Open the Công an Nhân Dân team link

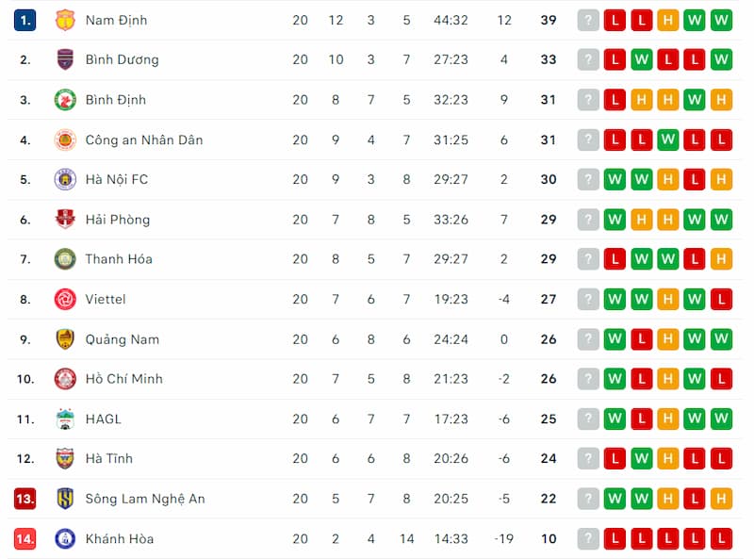coord(143,140)
